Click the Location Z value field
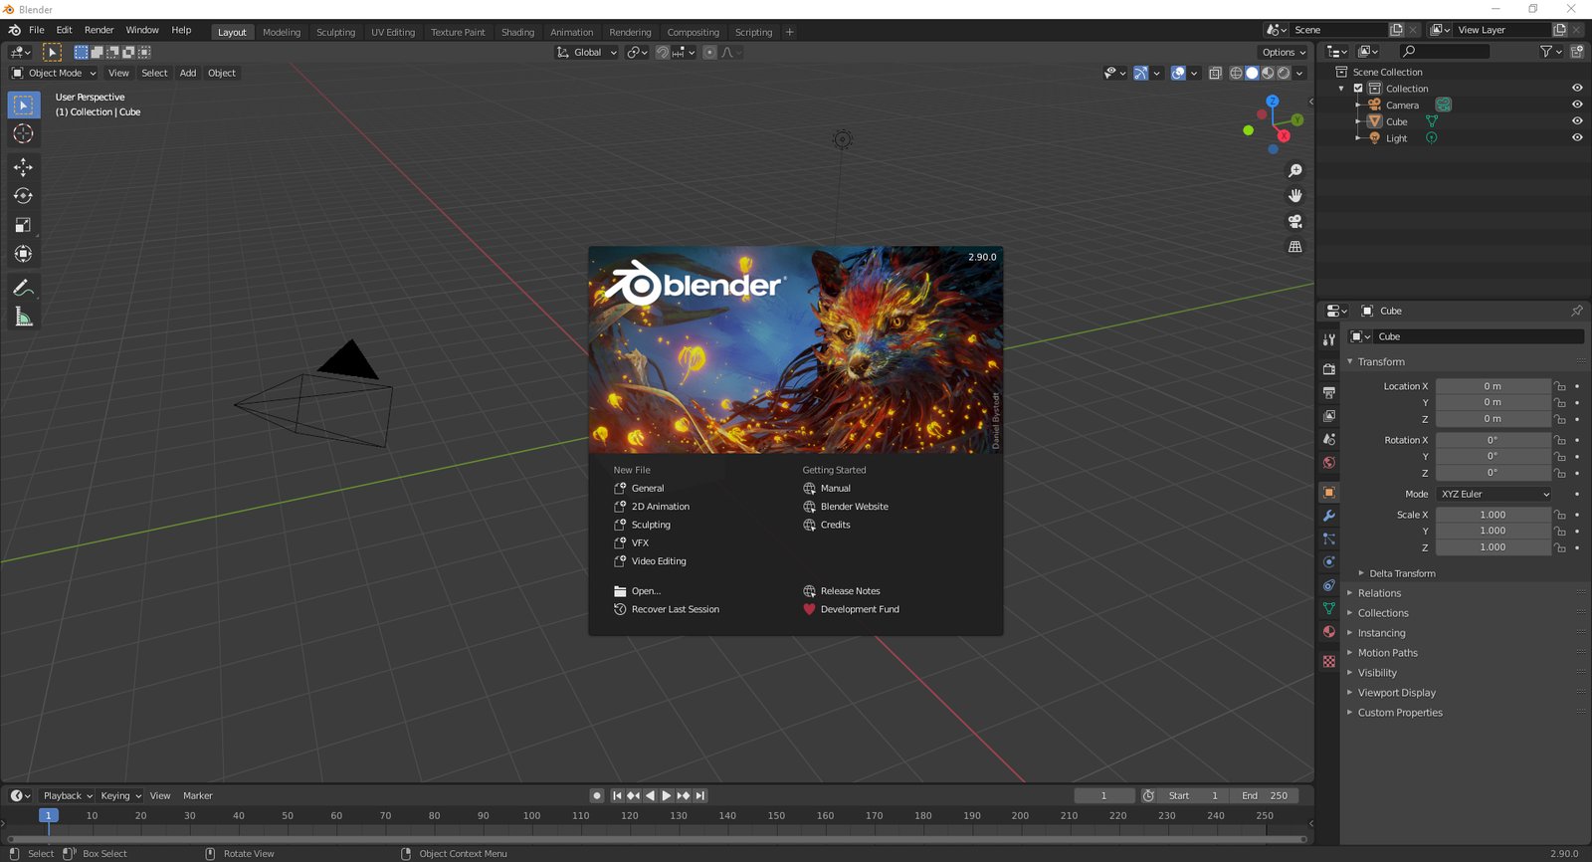 tap(1492, 419)
